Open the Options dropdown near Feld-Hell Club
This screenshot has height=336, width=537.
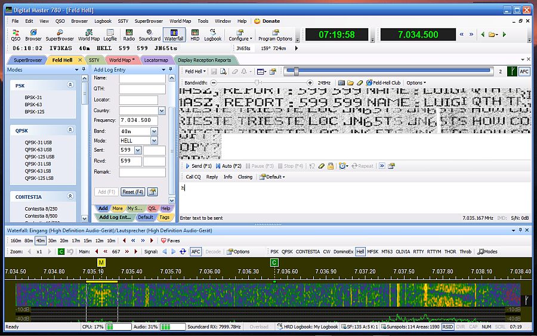pyautogui.click(x=416, y=83)
